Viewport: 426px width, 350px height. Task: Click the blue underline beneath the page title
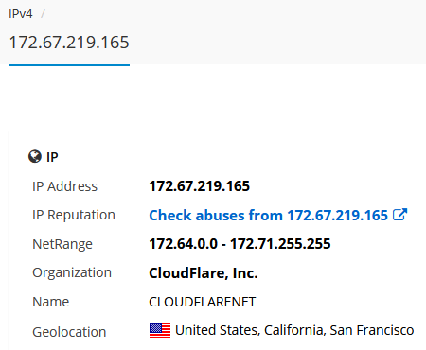pyautogui.click(x=69, y=65)
